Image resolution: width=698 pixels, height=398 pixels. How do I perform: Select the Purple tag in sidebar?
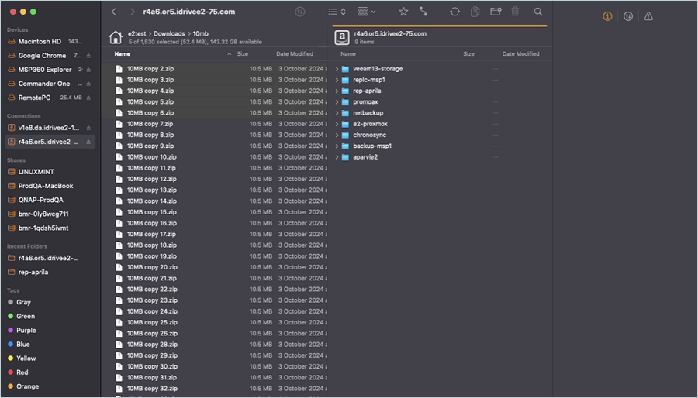click(x=26, y=331)
